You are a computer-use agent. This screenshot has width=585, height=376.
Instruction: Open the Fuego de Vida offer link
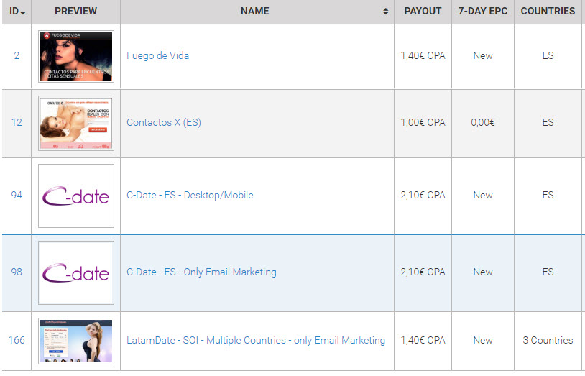pyautogui.click(x=157, y=55)
